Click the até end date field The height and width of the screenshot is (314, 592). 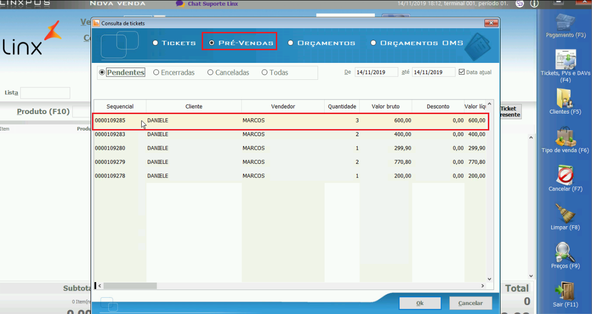(x=433, y=72)
